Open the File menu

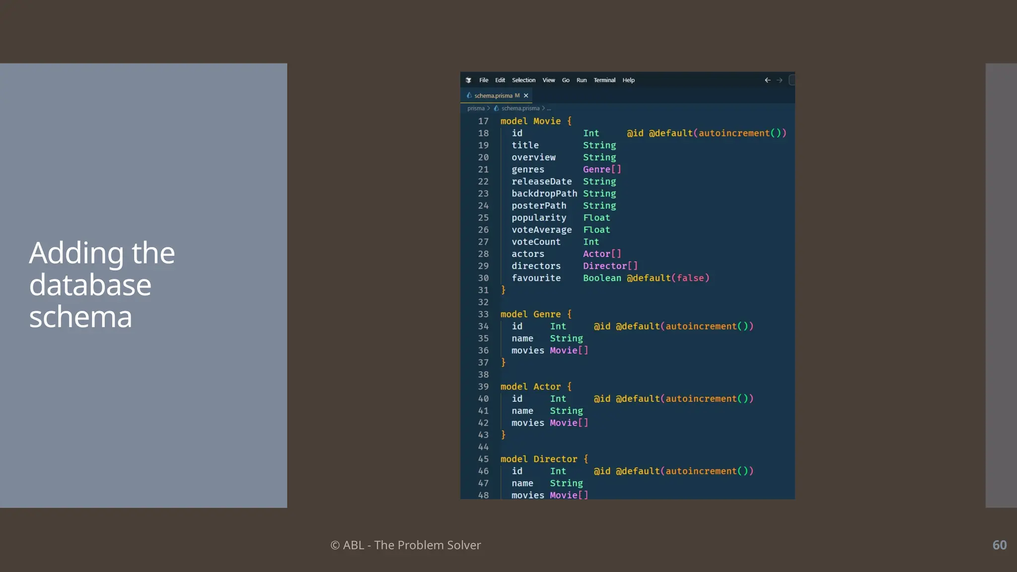[484, 80]
